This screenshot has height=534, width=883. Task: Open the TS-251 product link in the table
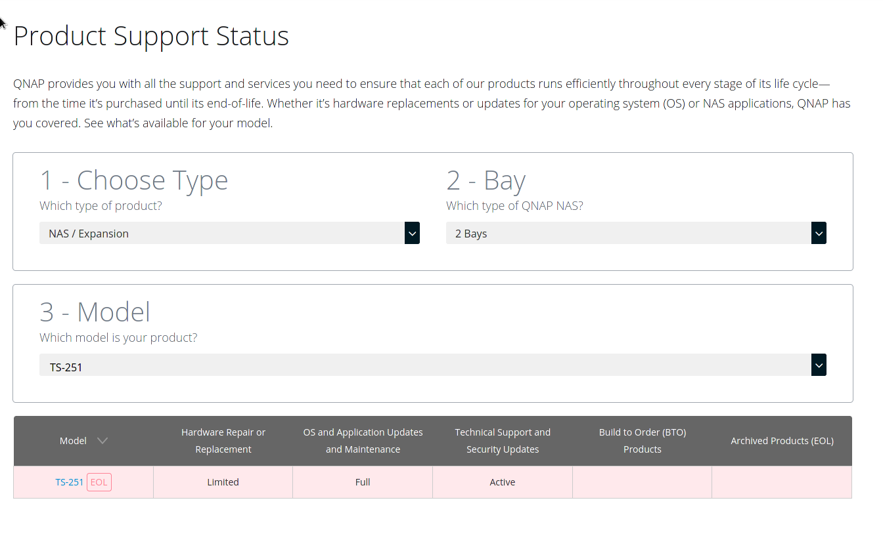(x=69, y=482)
